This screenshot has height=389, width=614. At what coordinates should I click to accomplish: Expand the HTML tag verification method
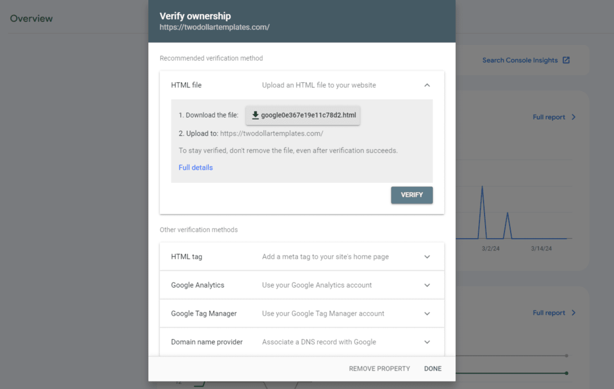click(x=427, y=257)
